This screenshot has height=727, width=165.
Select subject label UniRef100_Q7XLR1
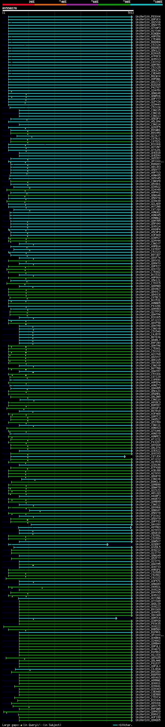148,150
